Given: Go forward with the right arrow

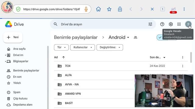Looking at the screenshot, I should [x=141, y=9].
